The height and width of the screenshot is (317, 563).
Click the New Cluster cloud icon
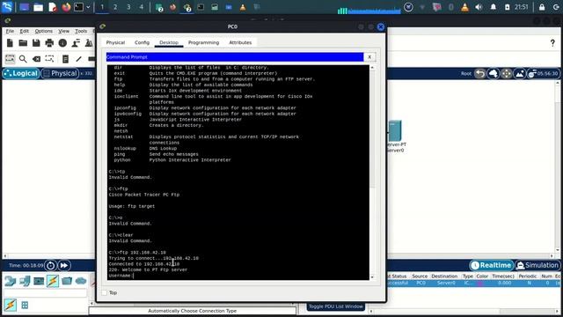pos(494,74)
